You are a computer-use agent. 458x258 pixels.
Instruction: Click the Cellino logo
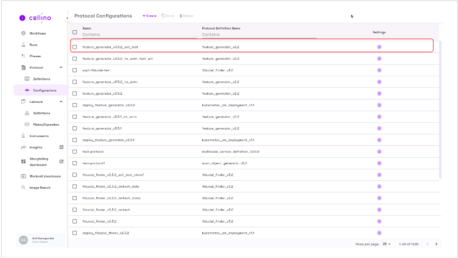click(35, 17)
